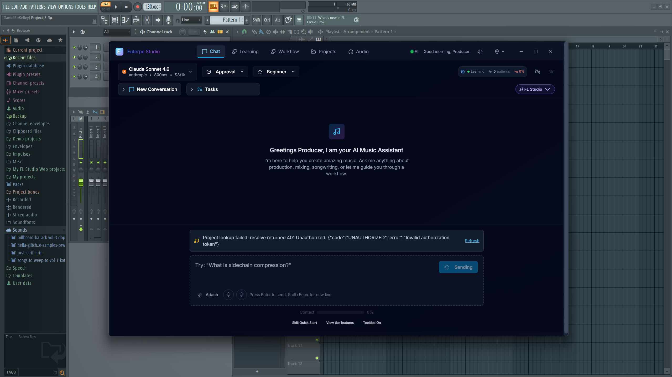Viewport: 672px width, 377px height.
Task: Toggle PAT/SONG mode switch
Action: [x=106, y=7]
